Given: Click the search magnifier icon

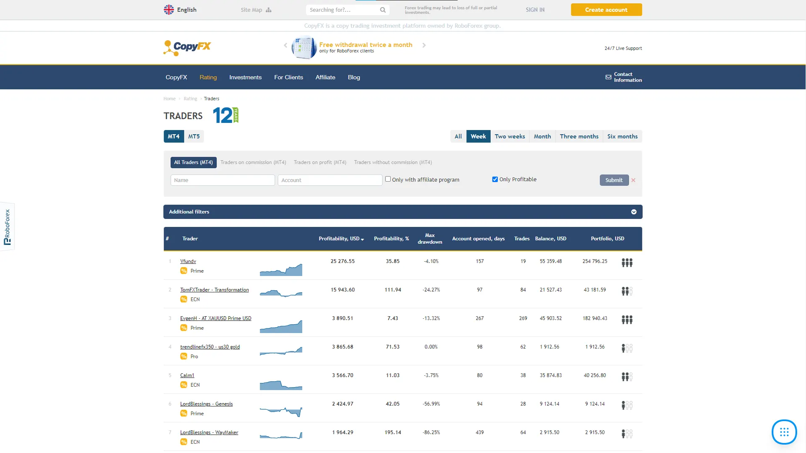Looking at the screenshot, I should click(383, 10).
